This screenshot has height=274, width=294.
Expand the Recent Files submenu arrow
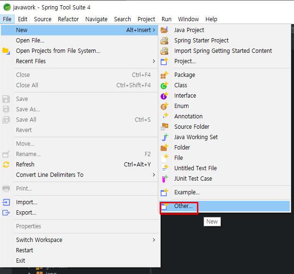click(154, 61)
